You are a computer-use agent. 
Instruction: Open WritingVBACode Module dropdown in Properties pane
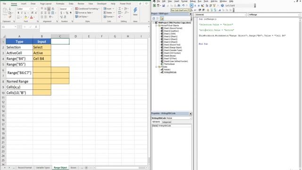point(190,118)
